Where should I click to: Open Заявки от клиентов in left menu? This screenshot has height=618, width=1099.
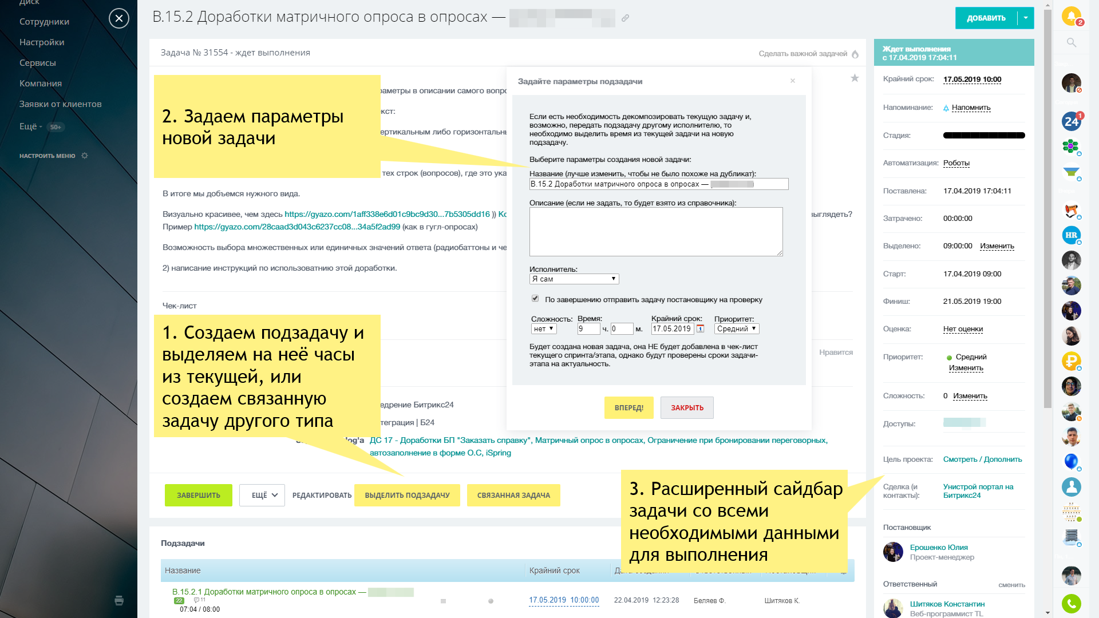click(x=61, y=104)
